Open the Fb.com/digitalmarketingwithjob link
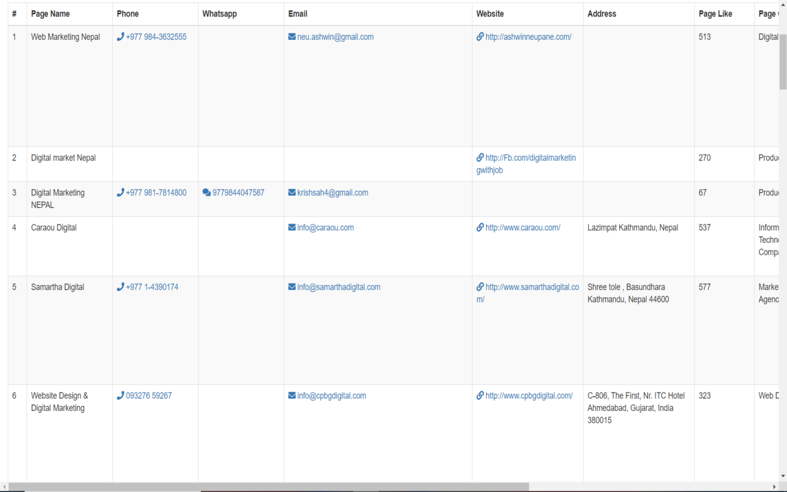 pos(526,164)
